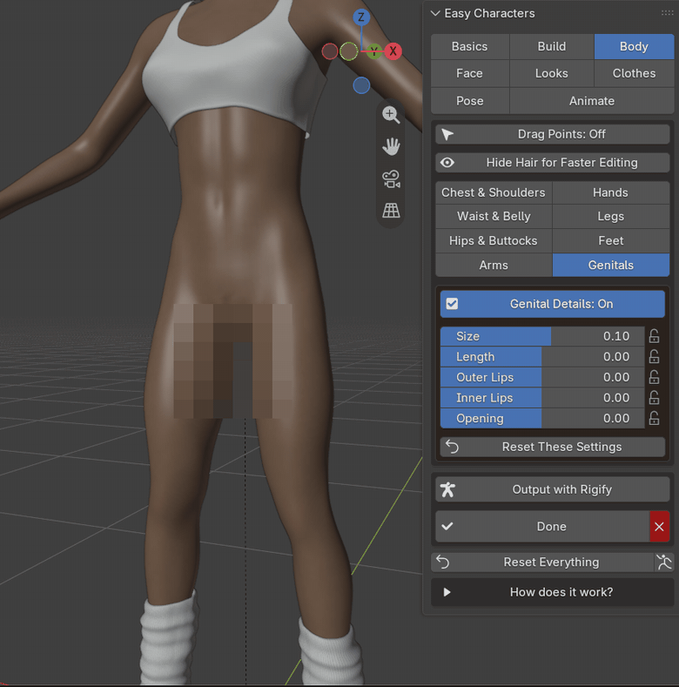The height and width of the screenshot is (687, 679).
Task: Select Waist & Belly section
Action: point(494,217)
